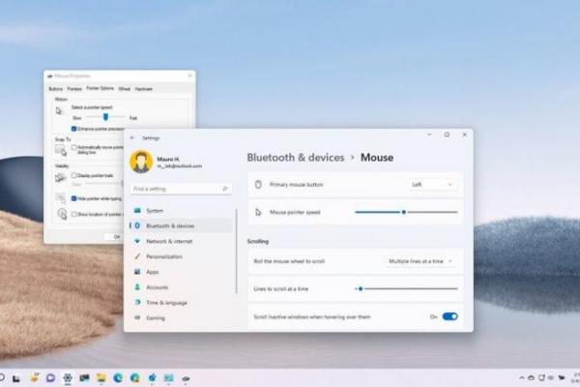Viewport: 580px width, 387px height.
Task: Click the user profile avatar picture
Action: point(141,162)
